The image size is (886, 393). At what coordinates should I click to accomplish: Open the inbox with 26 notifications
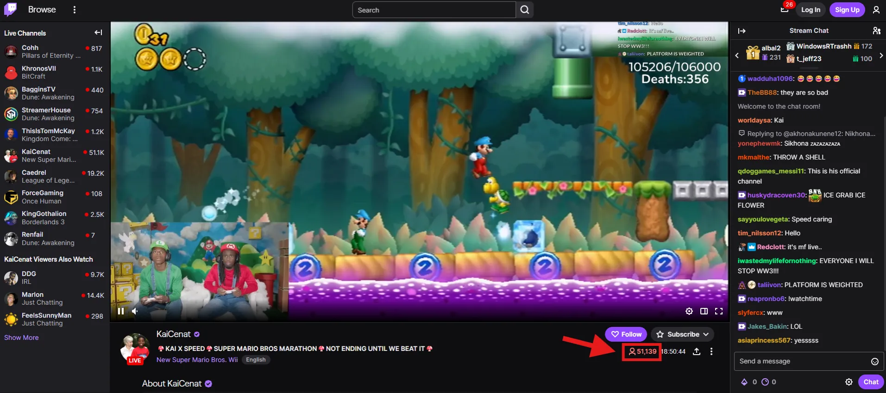coord(785,9)
